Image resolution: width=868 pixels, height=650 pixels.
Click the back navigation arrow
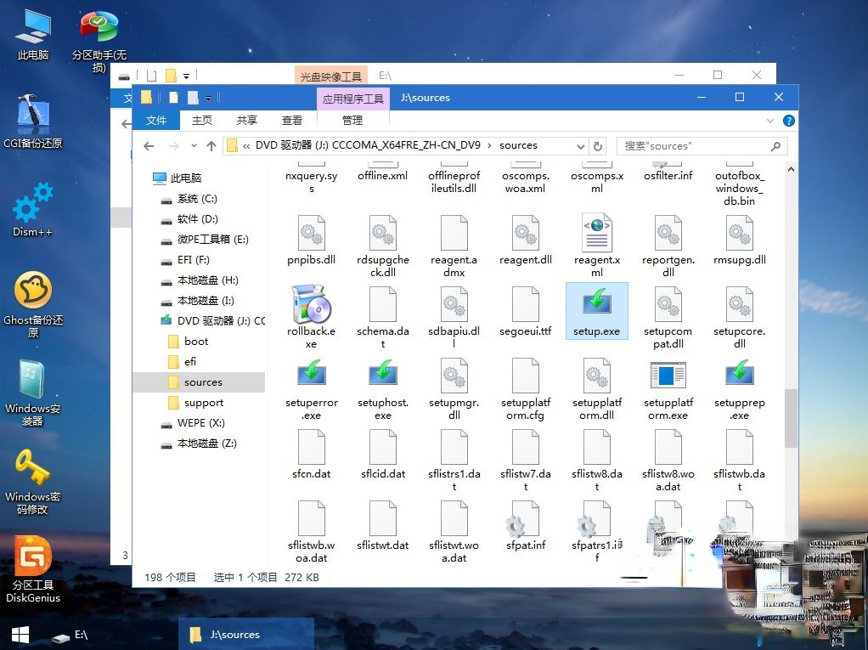click(x=149, y=145)
